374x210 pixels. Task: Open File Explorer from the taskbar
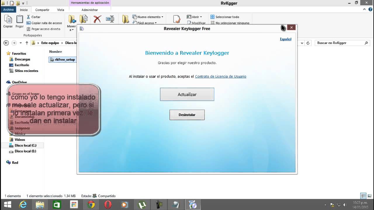(x=40, y=204)
